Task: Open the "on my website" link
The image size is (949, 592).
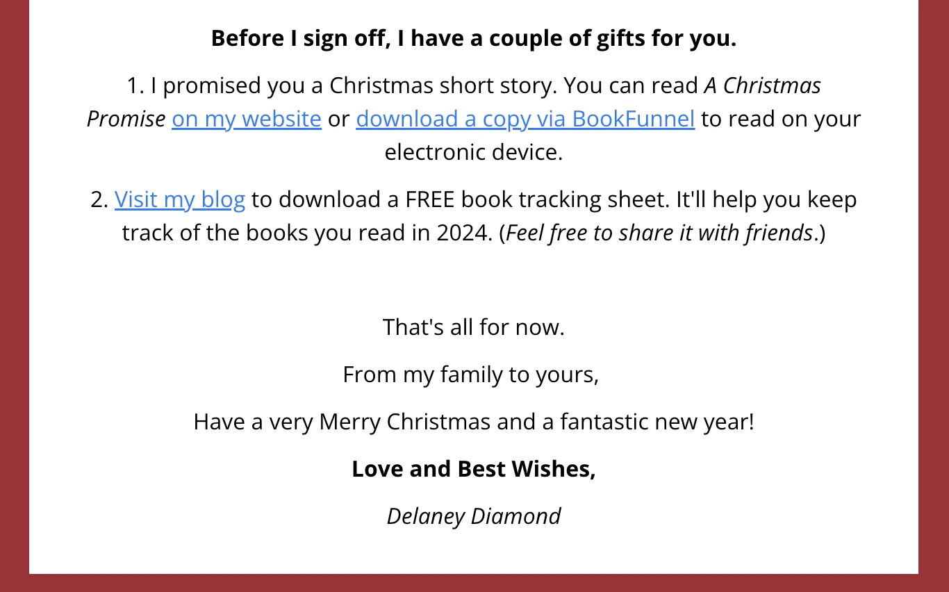Action: click(247, 119)
